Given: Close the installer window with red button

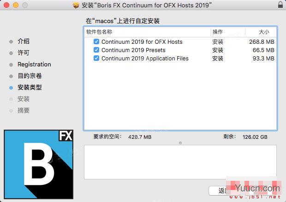Looking at the screenshot, I should pos(6,5).
